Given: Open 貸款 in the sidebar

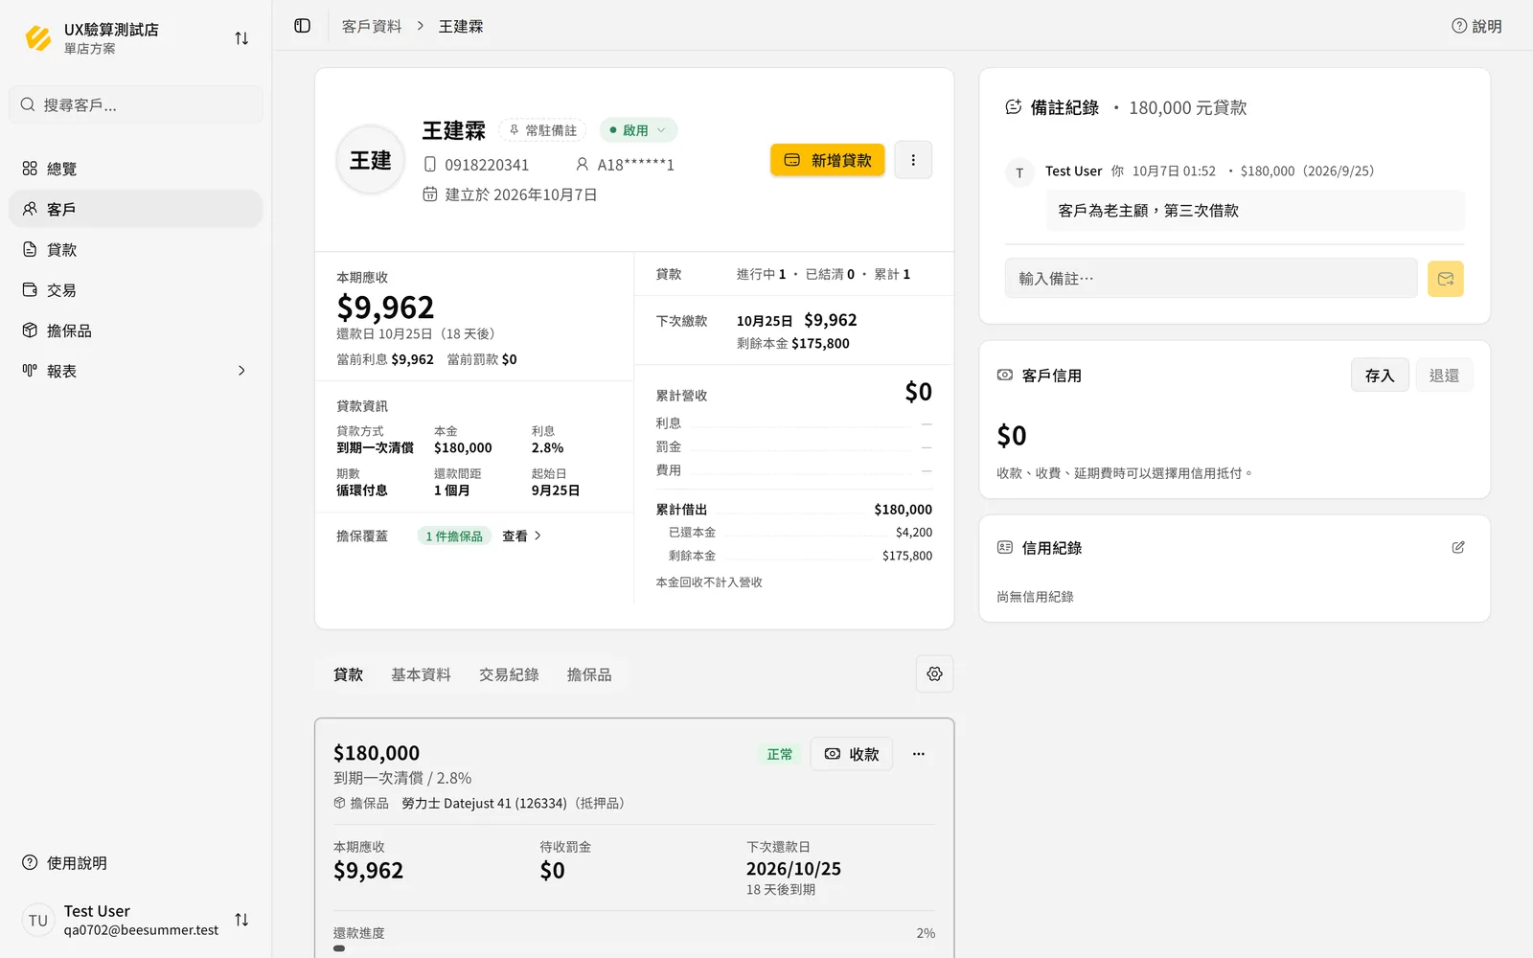Looking at the screenshot, I should tap(136, 249).
